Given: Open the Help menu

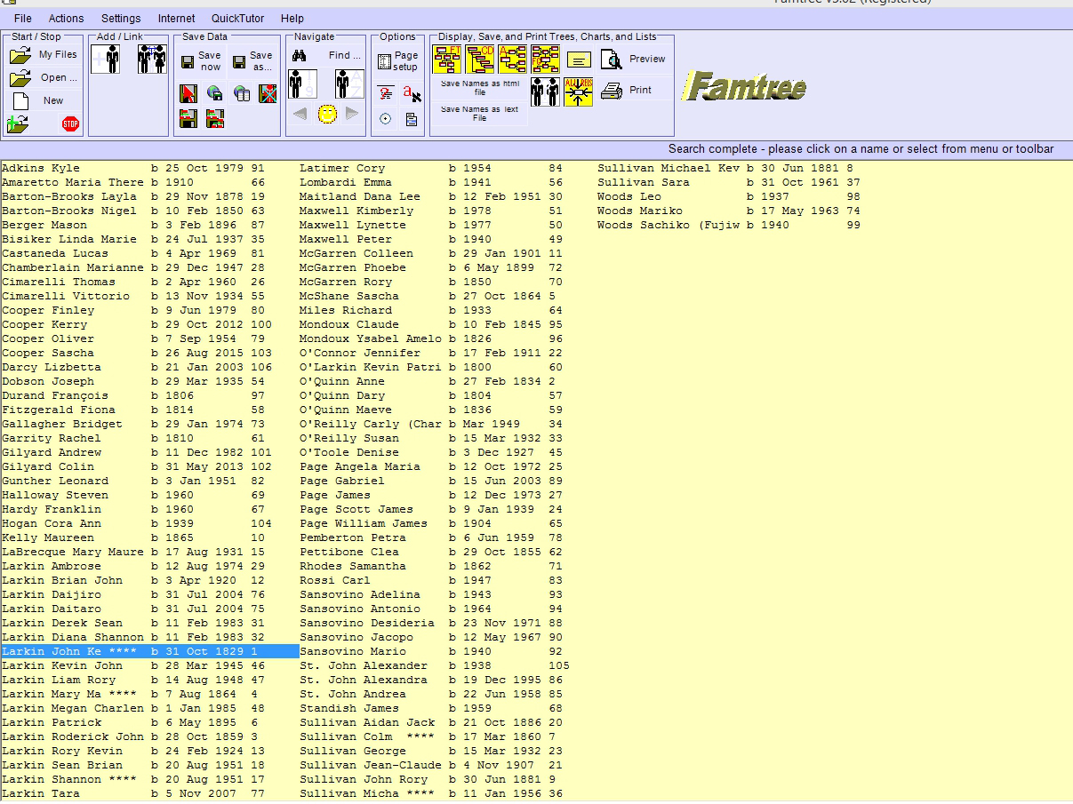Looking at the screenshot, I should coord(292,19).
